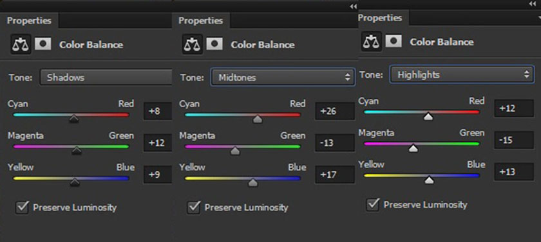
Task: Click Magenta-Green slider handle in Highlights panel
Action: [x=413, y=148]
